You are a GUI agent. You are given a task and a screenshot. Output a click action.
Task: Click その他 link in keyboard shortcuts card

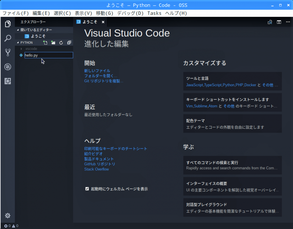coord(229,106)
